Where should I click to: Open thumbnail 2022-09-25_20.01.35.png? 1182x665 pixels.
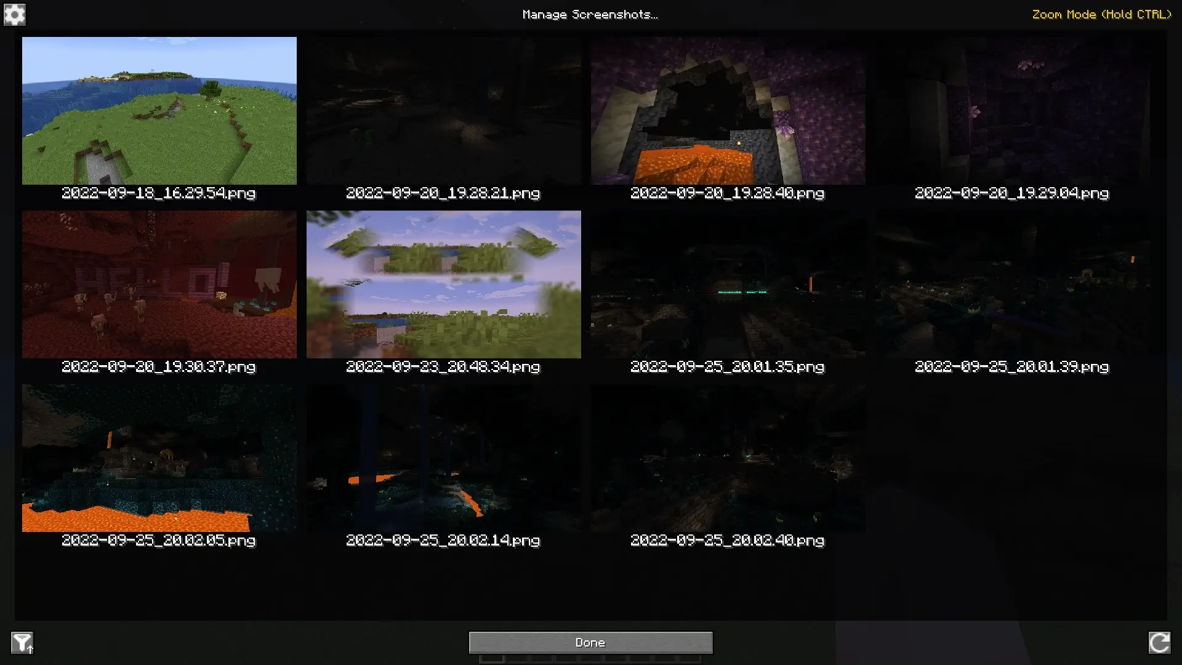pyautogui.click(x=728, y=284)
